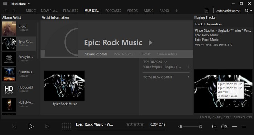Click the Epic: Roc... artist thumbnail in list
The width and height of the screenshot is (254, 135).
(x=9, y=44)
